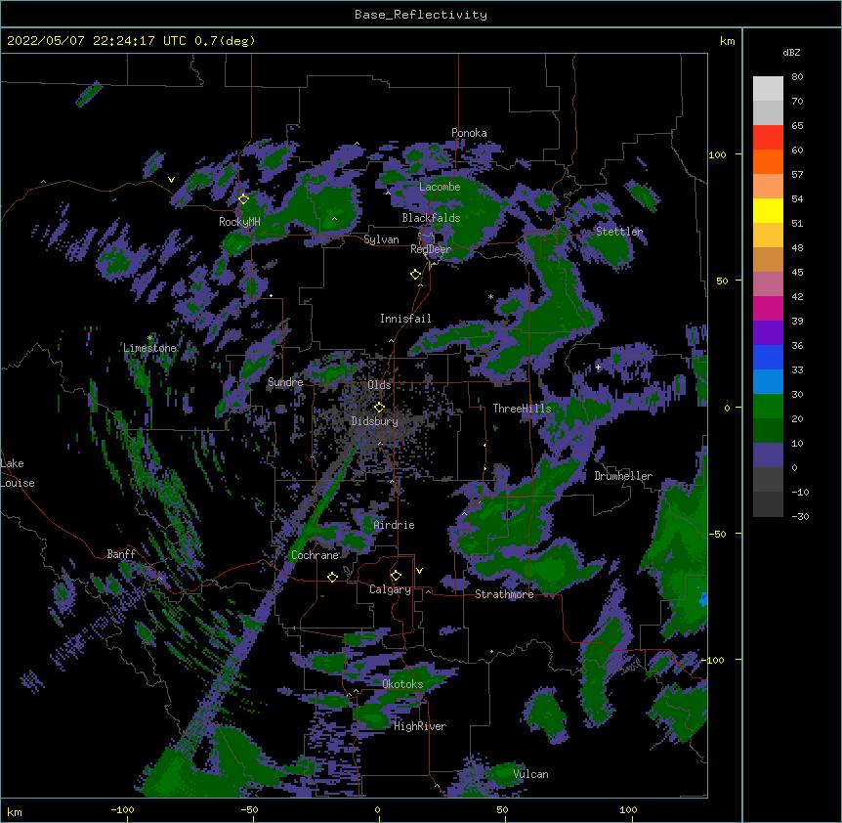Click the dark gray -10 dBZ legend swatch
The height and width of the screenshot is (823, 842).
coord(768,504)
